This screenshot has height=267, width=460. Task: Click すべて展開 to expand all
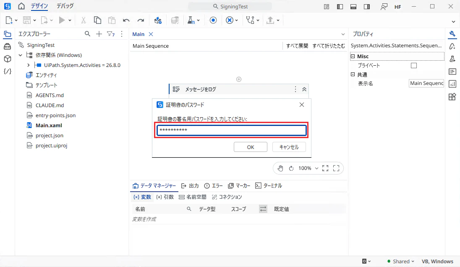point(297,46)
